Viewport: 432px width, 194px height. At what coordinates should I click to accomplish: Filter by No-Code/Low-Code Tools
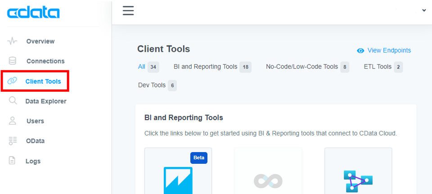click(301, 67)
